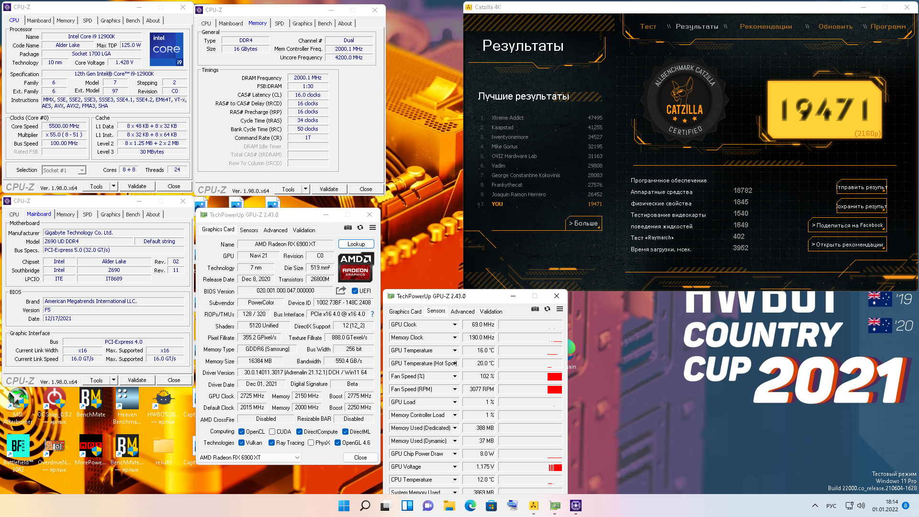Open Tools dropdown arrow in CPU-Z CPU window
The height and width of the screenshot is (517, 919).
pyautogui.click(x=113, y=186)
